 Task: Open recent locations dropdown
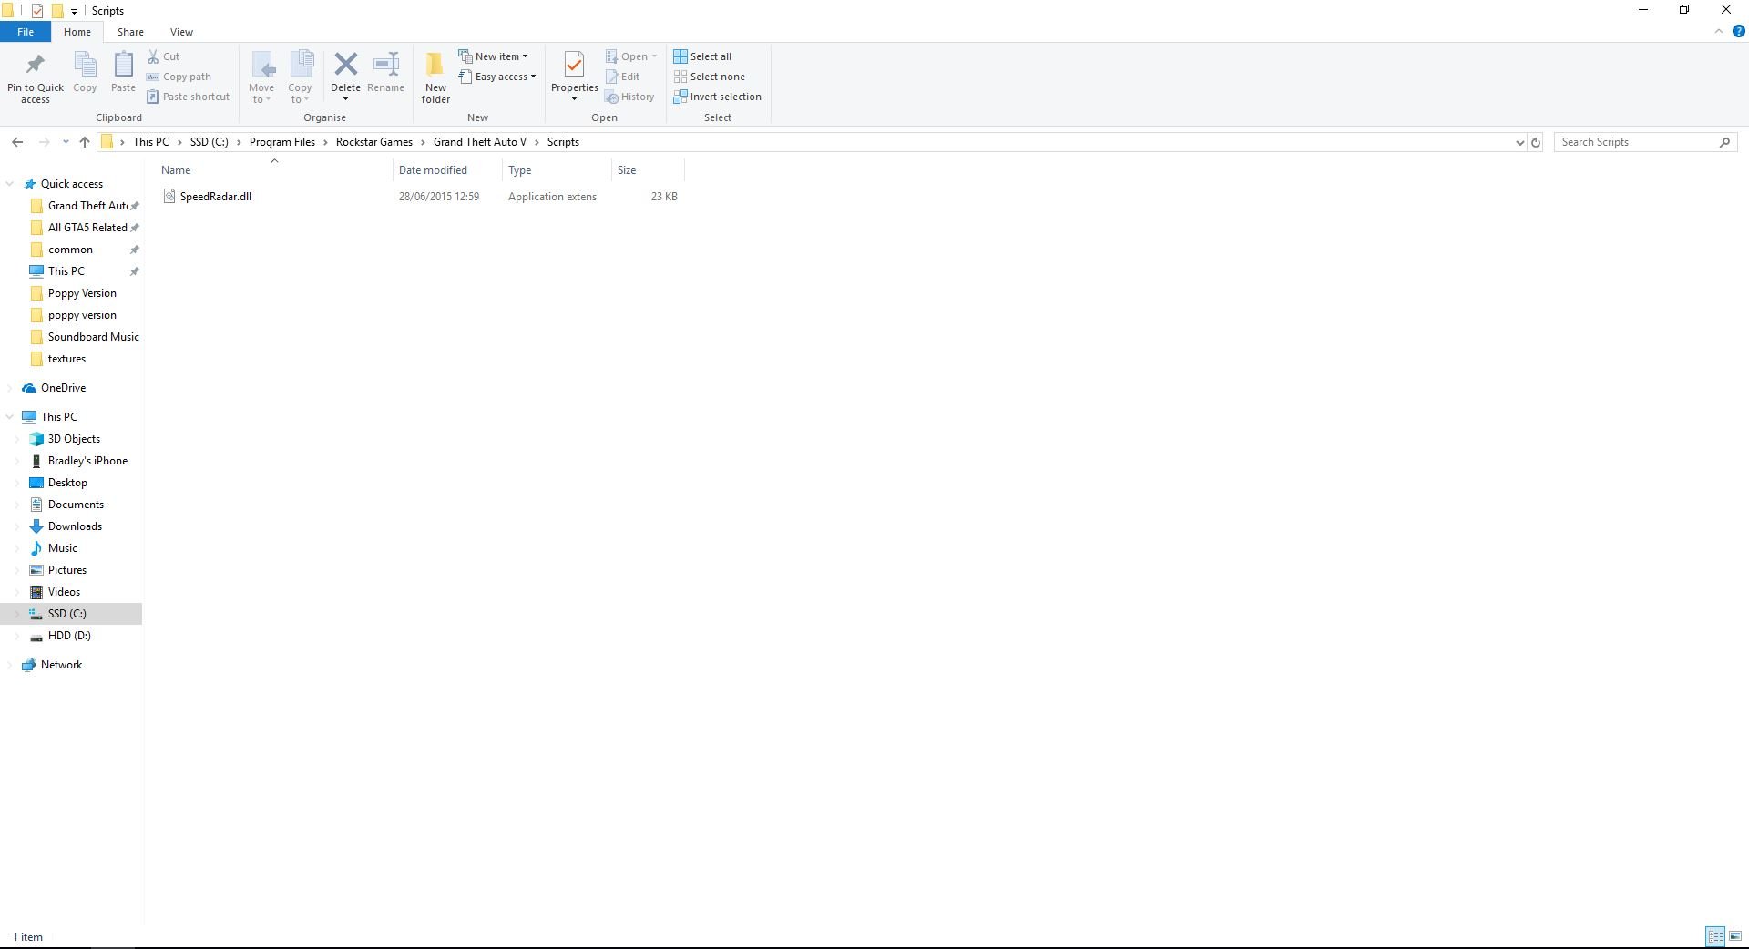[66, 142]
